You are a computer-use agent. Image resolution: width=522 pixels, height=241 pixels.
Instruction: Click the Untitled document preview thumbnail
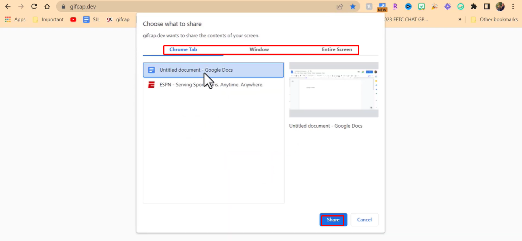tap(333, 90)
